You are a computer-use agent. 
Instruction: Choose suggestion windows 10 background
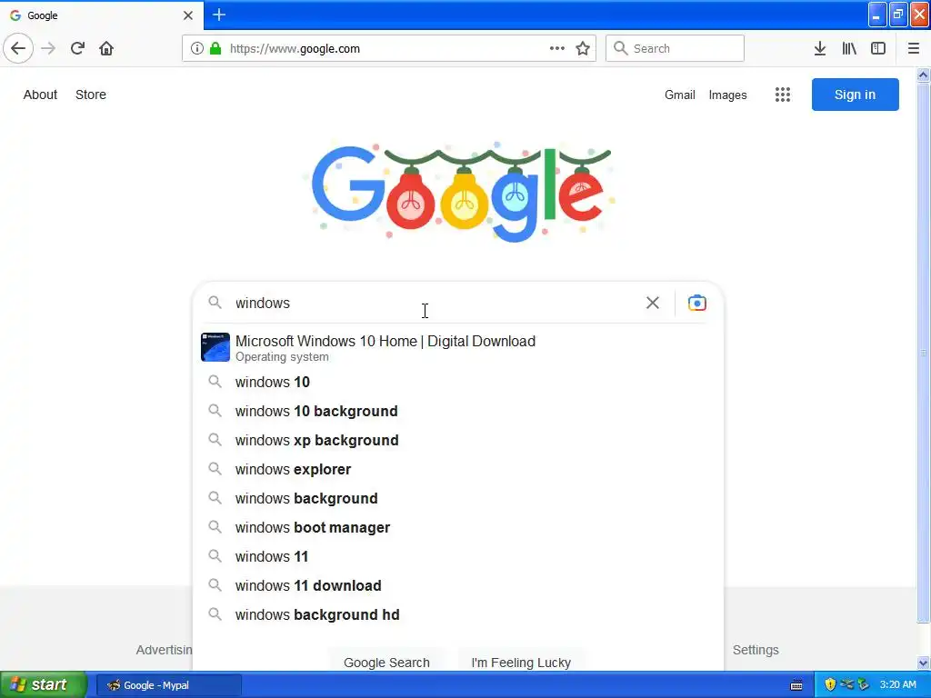tap(458, 412)
